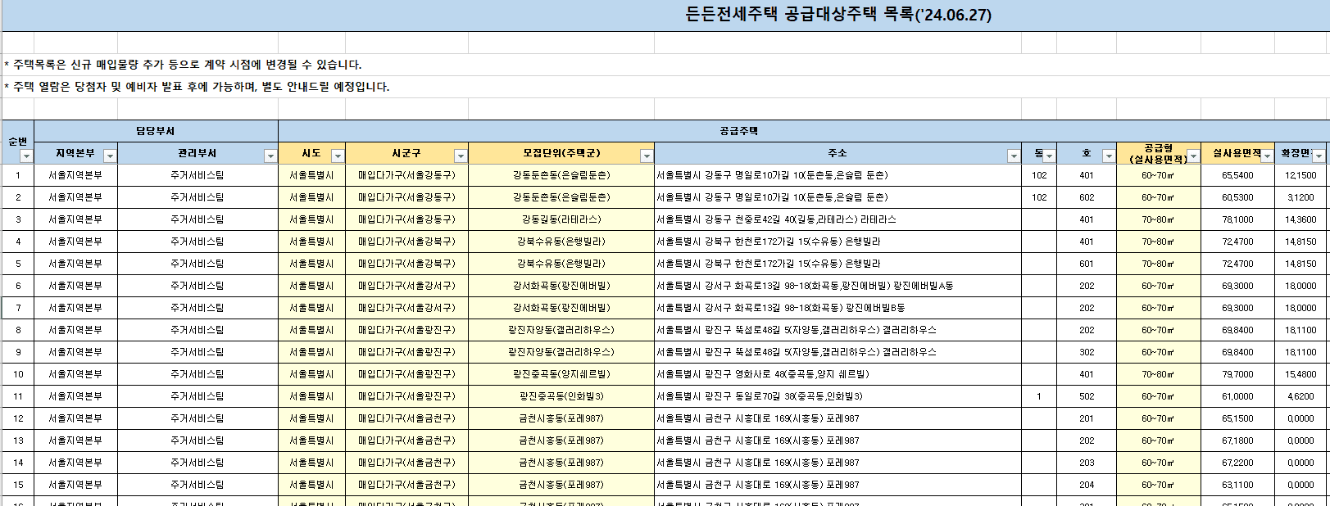Select the 시군구 header label
1330x506 pixels.
point(406,153)
